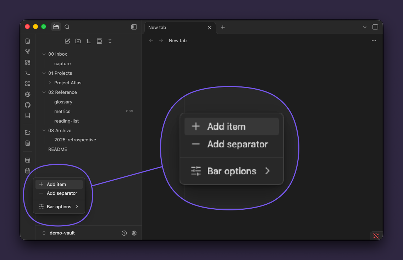This screenshot has height=260, width=403.
Task: Toggle the right sidebar
Action: [375, 27]
